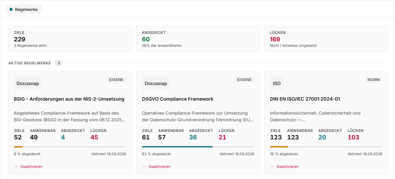
Task: Click the activation date on the DSGVO card
Action: click(237, 154)
